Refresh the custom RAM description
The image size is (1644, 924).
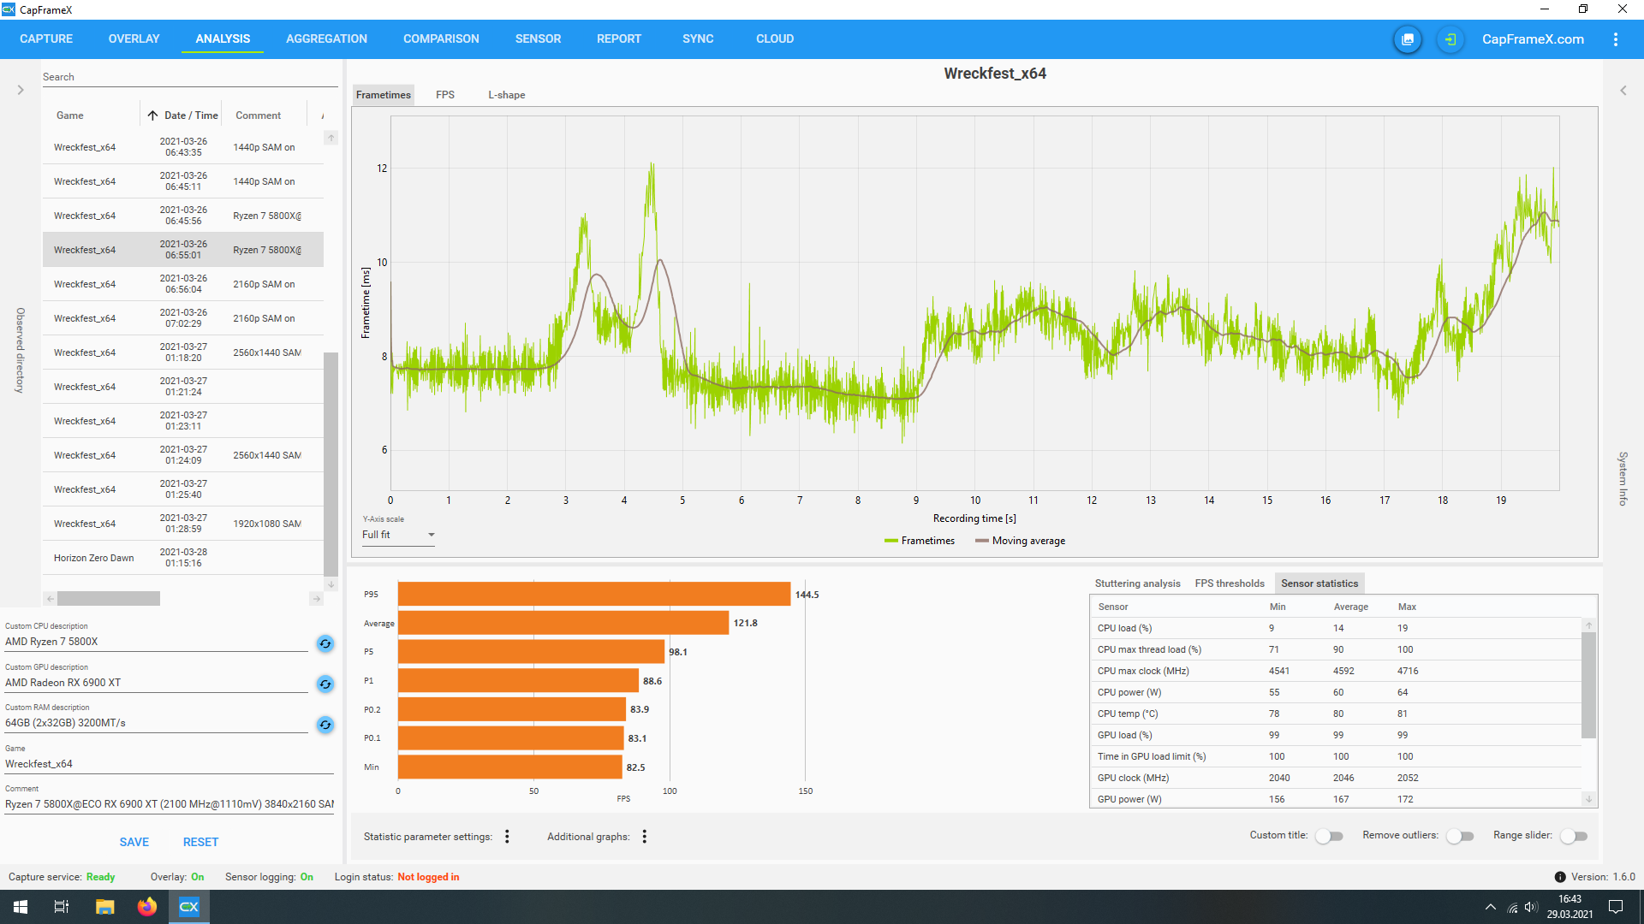(x=325, y=725)
